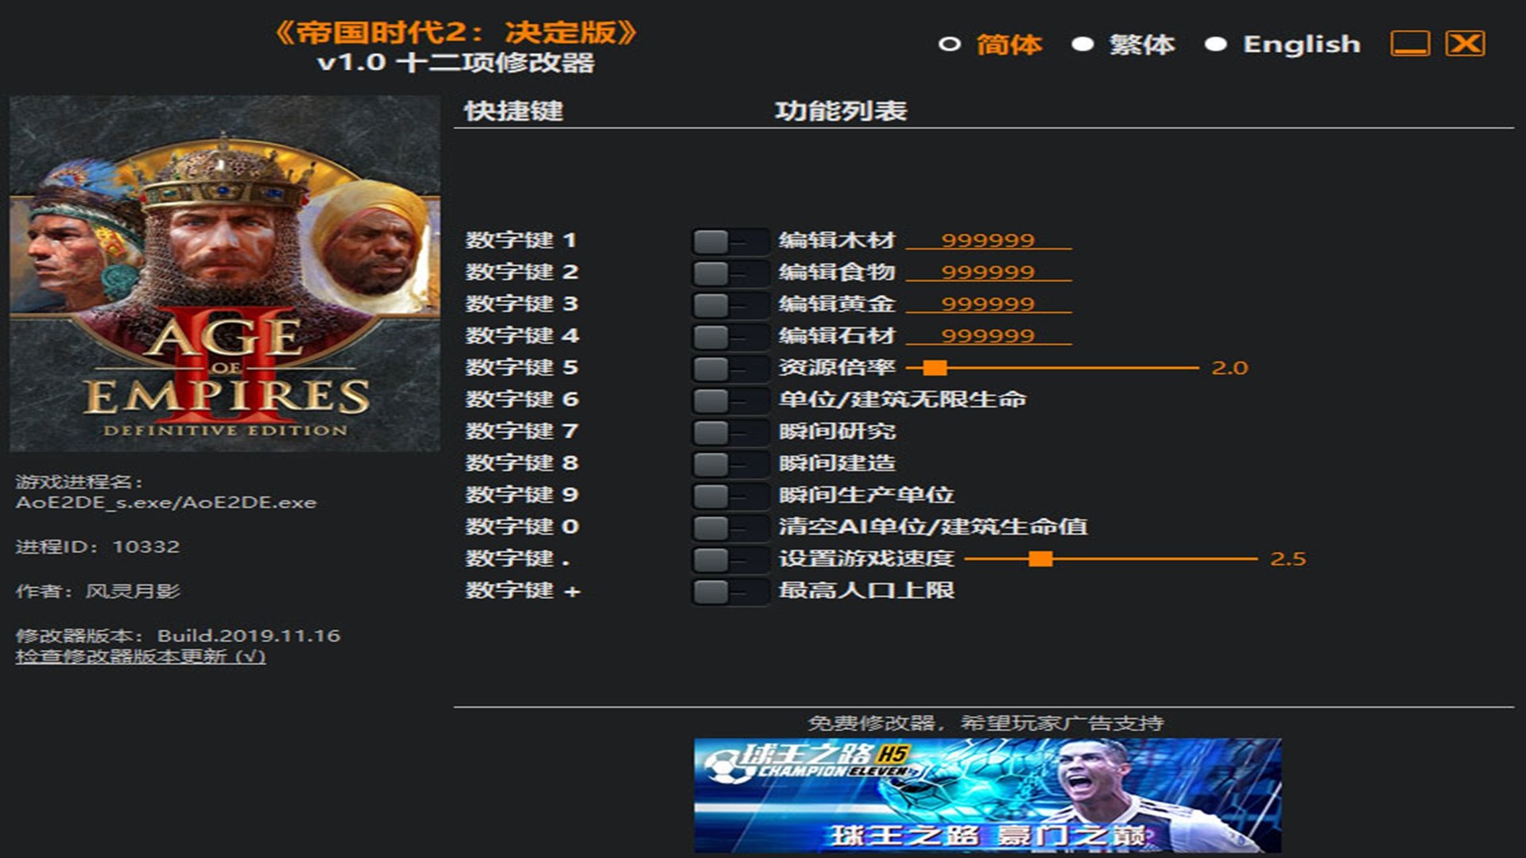The height and width of the screenshot is (858, 1526).
Task: Switch language to 繁体
Action: tap(1141, 44)
